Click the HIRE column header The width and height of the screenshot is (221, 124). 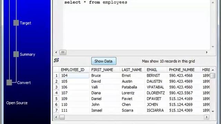[x=205, y=70]
